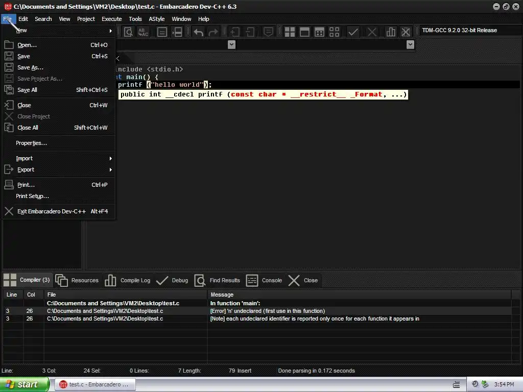The width and height of the screenshot is (523, 392).
Task: Choose Open... from the File menu
Action: (x=59, y=45)
